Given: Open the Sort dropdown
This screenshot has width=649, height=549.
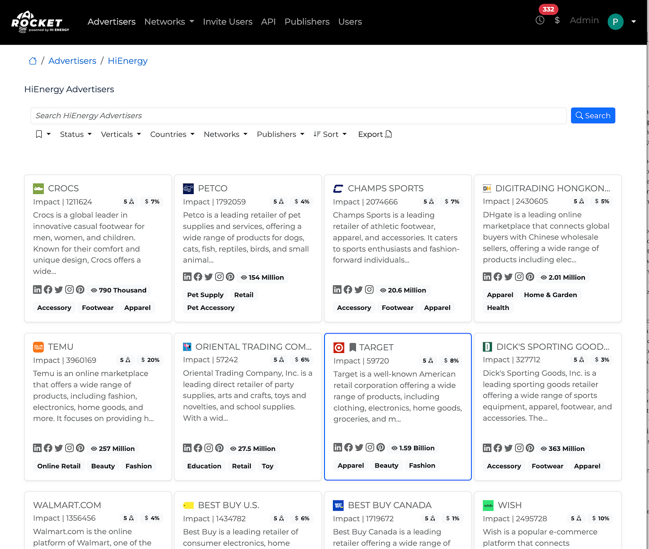Looking at the screenshot, I should pyautogui.click(x=330, y=134).
